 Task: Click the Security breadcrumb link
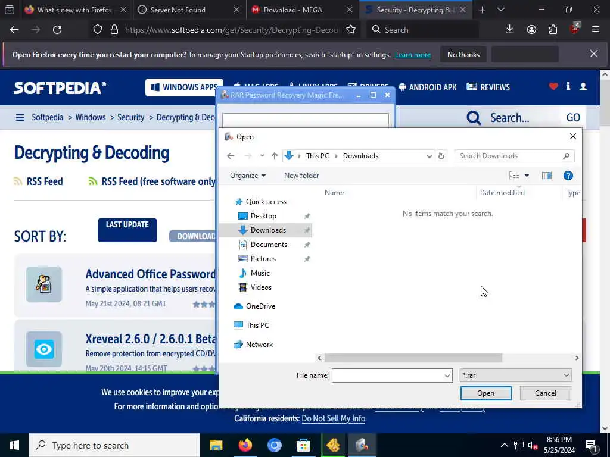point(130,117)
